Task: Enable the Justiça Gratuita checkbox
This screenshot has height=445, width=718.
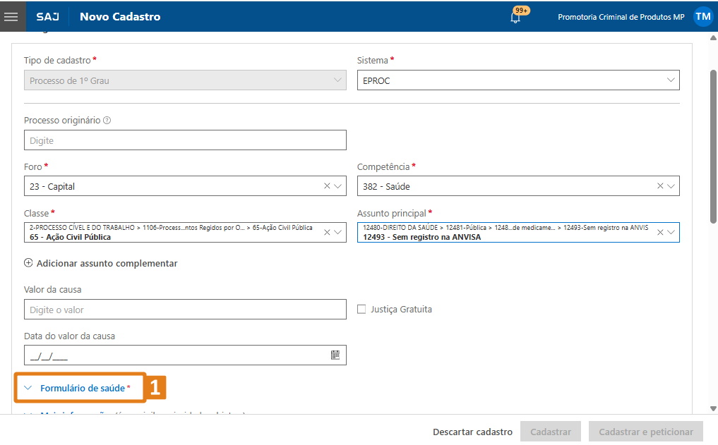Action: coord(361,309)
